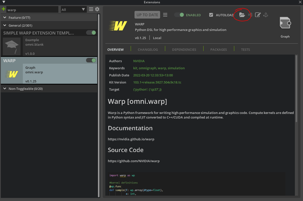Click the edit extension icon
This screenshot has width=303, height=201.
[258, 15]
